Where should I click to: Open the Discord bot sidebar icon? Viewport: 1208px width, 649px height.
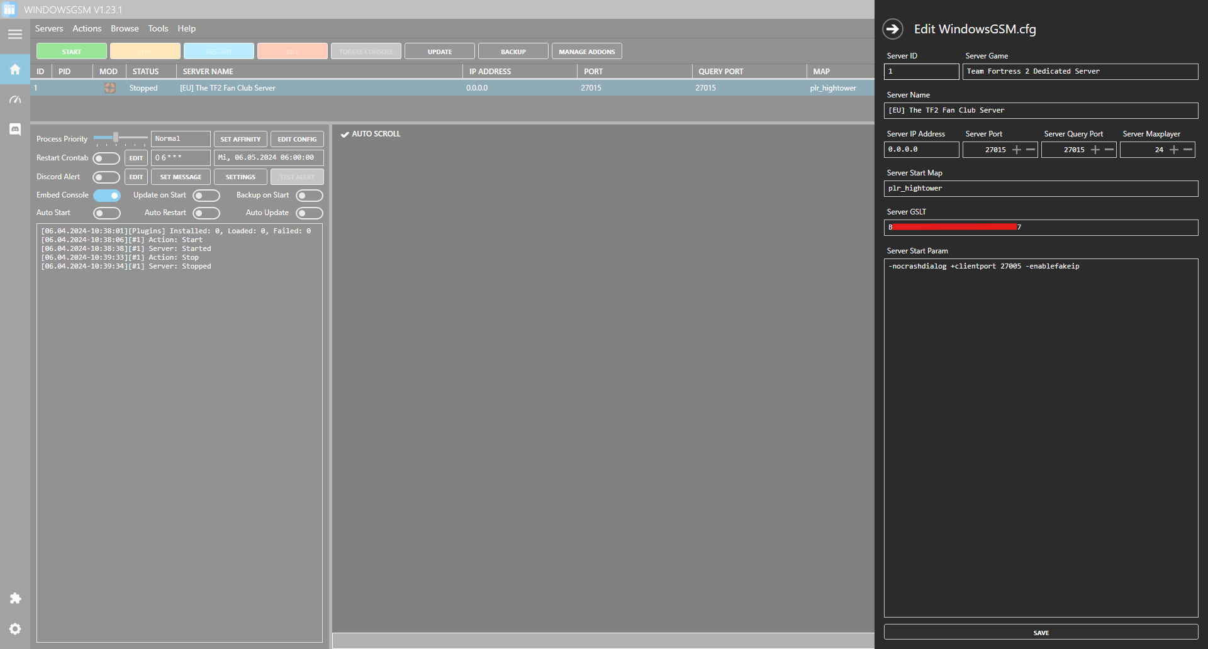coord(15,129)
